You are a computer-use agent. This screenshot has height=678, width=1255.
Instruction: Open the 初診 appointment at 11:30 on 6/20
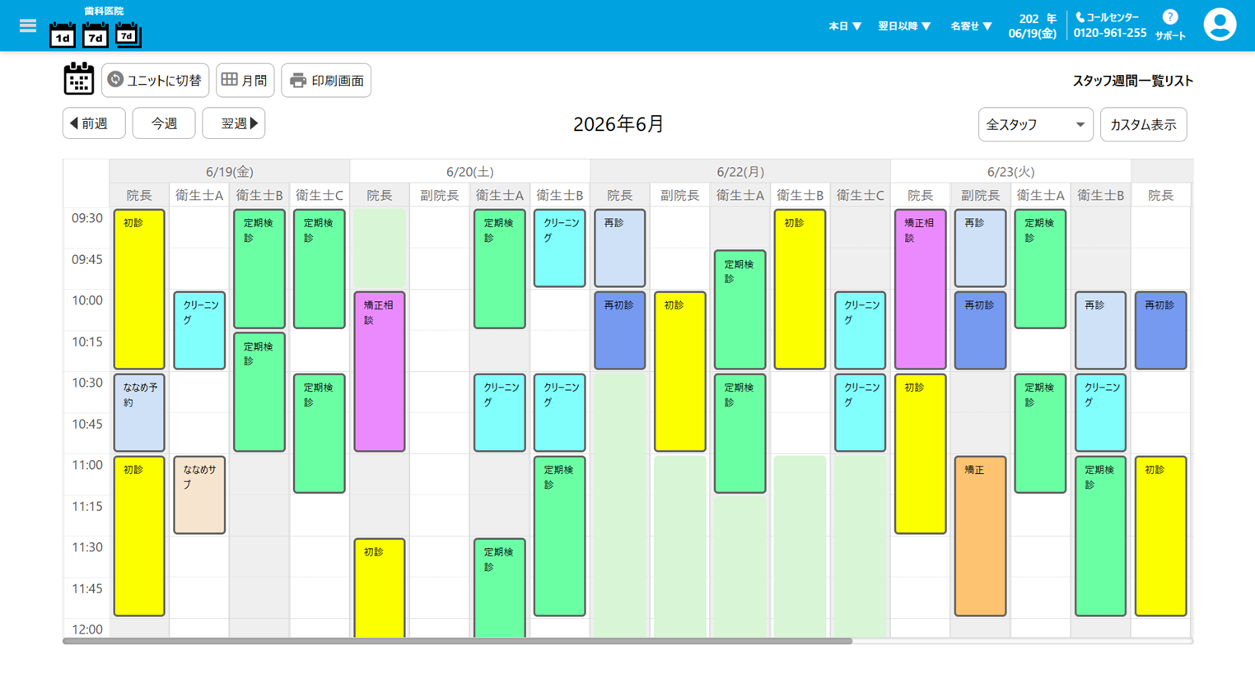[380, 587]
